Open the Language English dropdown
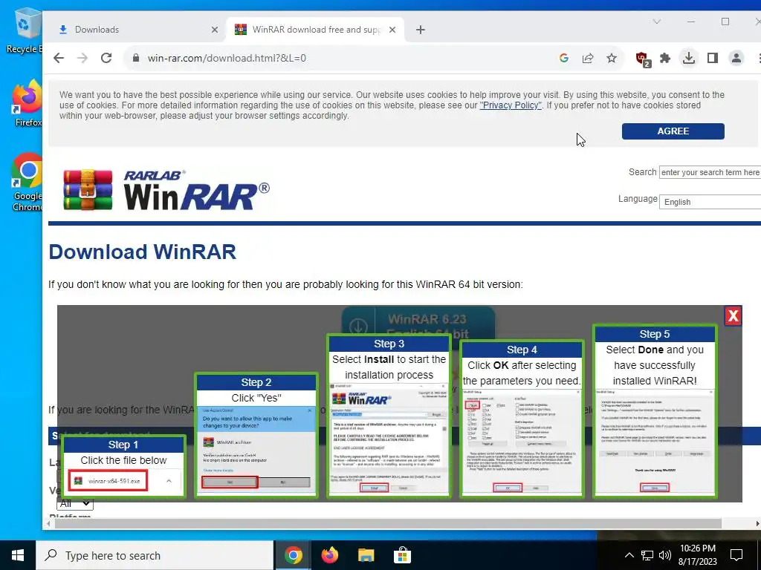Image resolution: width=761 pixels, height=570 pixels. coord(710,202)
